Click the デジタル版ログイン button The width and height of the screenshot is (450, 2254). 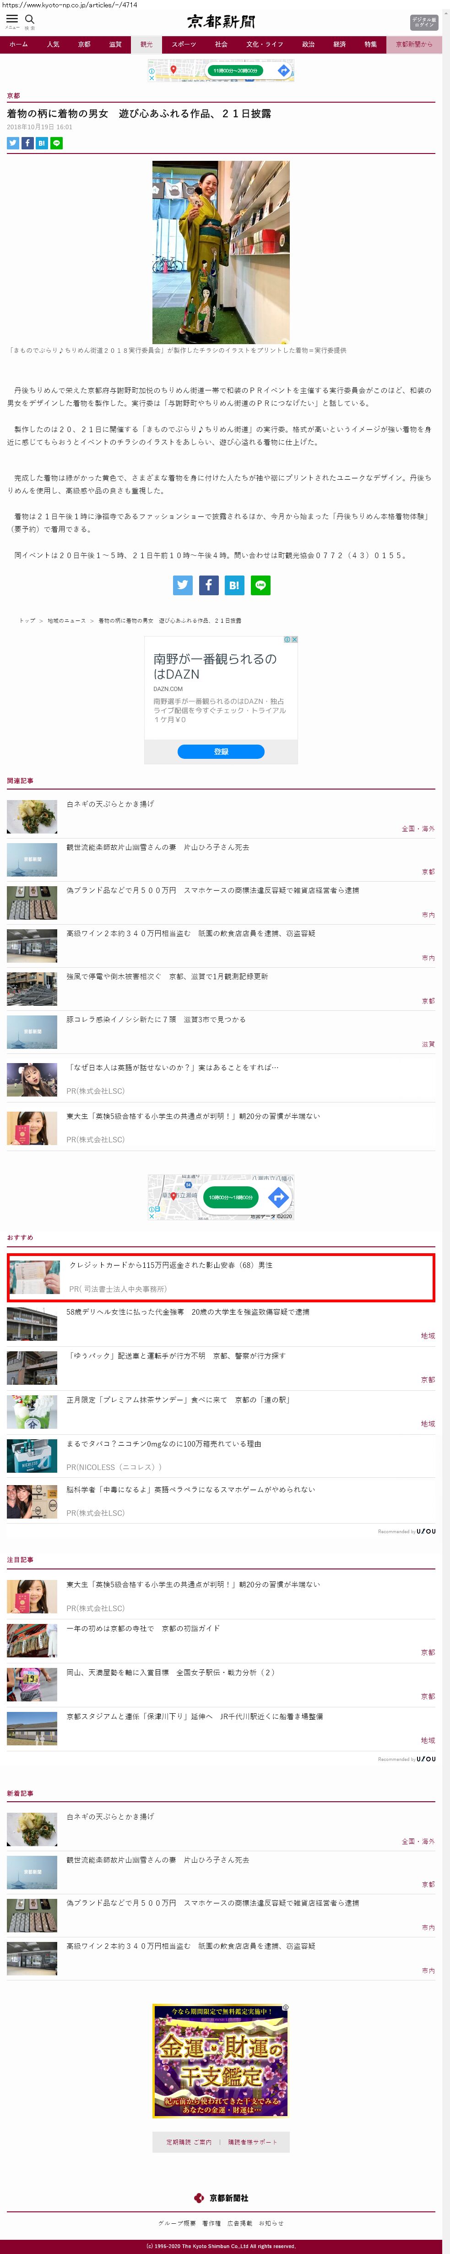pos(424,22)
